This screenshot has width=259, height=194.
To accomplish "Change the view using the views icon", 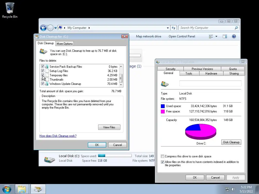I will click(x=211, y=36).
